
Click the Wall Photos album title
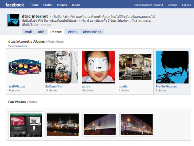(17, 87)
